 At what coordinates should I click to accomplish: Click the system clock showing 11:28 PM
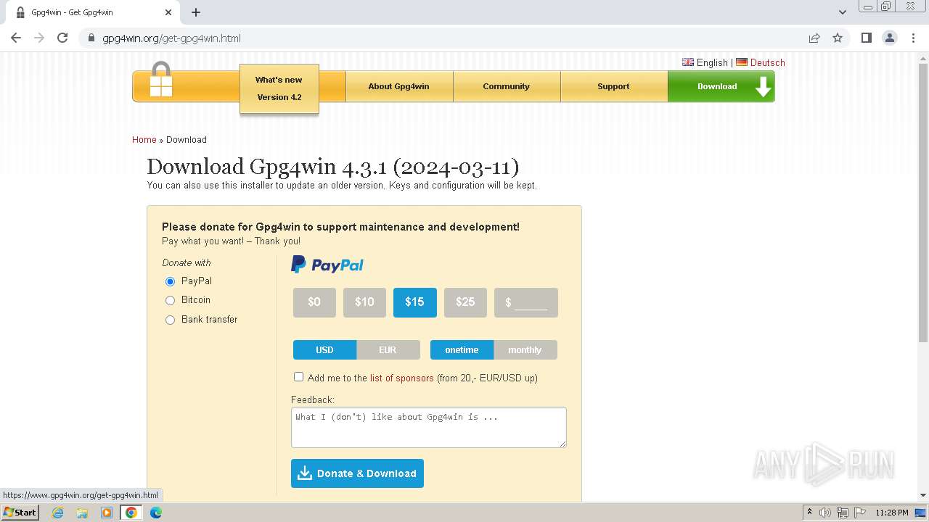[891, 513]
